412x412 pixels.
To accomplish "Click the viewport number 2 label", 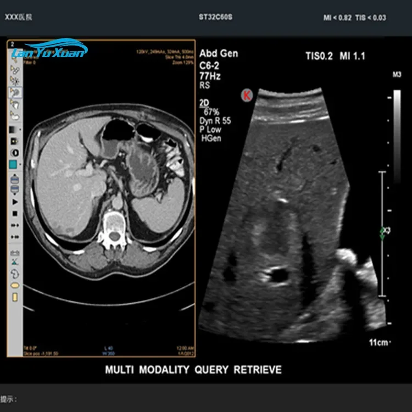I will point(12,44).
